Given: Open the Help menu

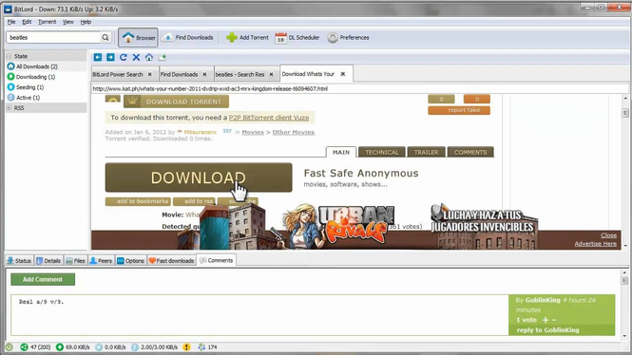Looking at the screenshot, I should click(86, 22).
